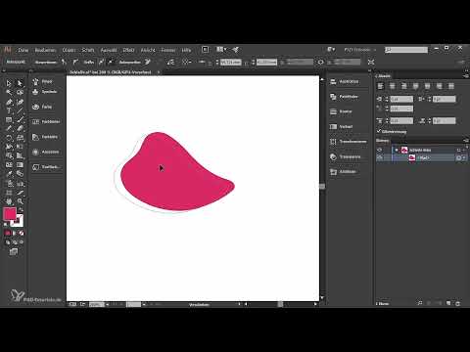Close the open document tab
Viewport: 470px width, 352px height.
tap(159, 72)
